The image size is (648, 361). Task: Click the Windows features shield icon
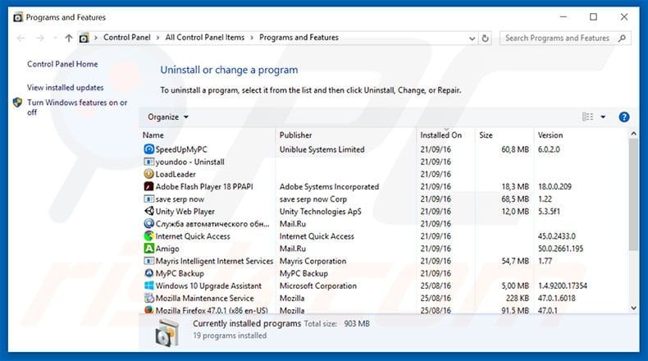coord(17,102)
